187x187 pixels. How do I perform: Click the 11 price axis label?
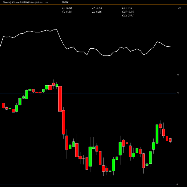pyautogui.click(x=178, y=93)
